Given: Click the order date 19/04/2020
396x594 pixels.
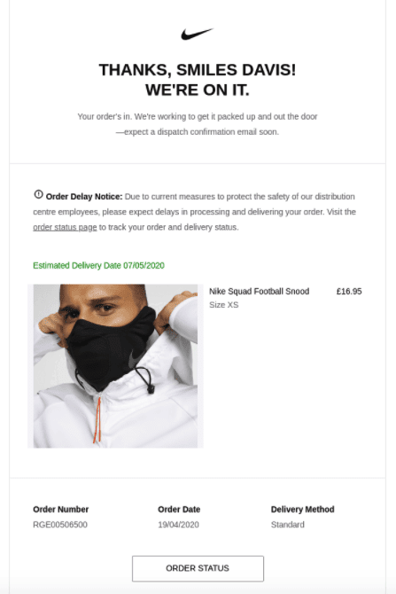Looking at the screenshot, I should [x=178, y=525].
